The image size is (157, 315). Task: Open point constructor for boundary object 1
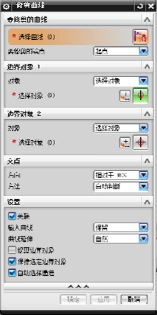click(125, 96)
